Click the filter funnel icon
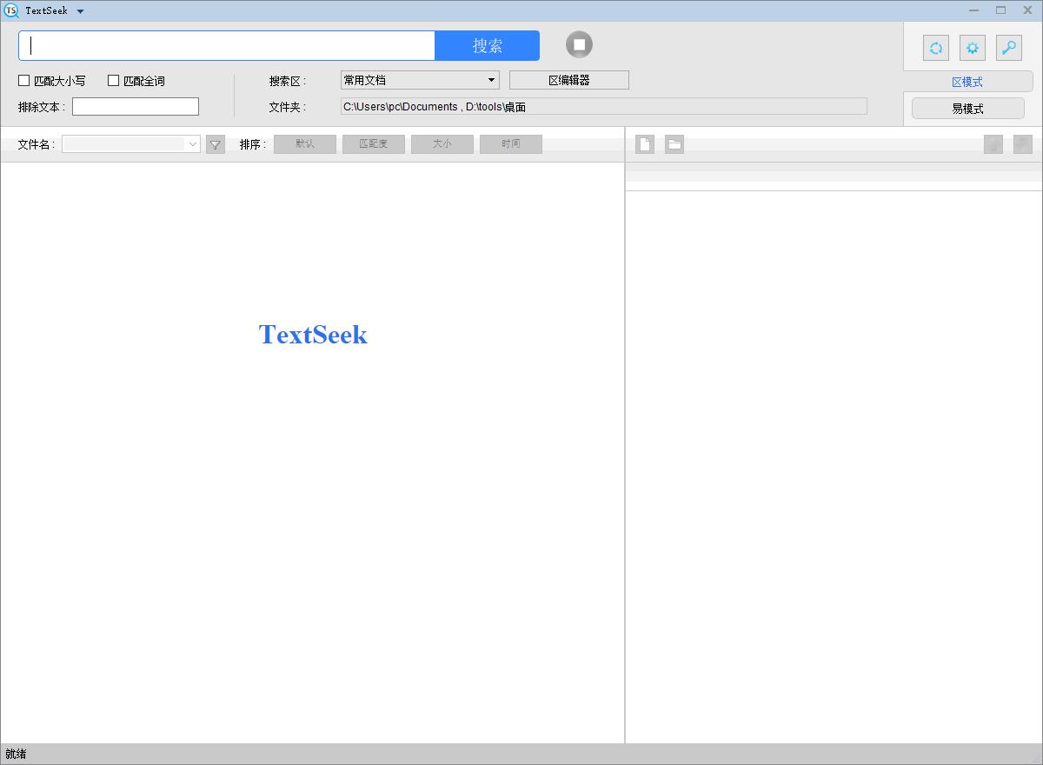1043x765 pixels. [x=216, y=144]
